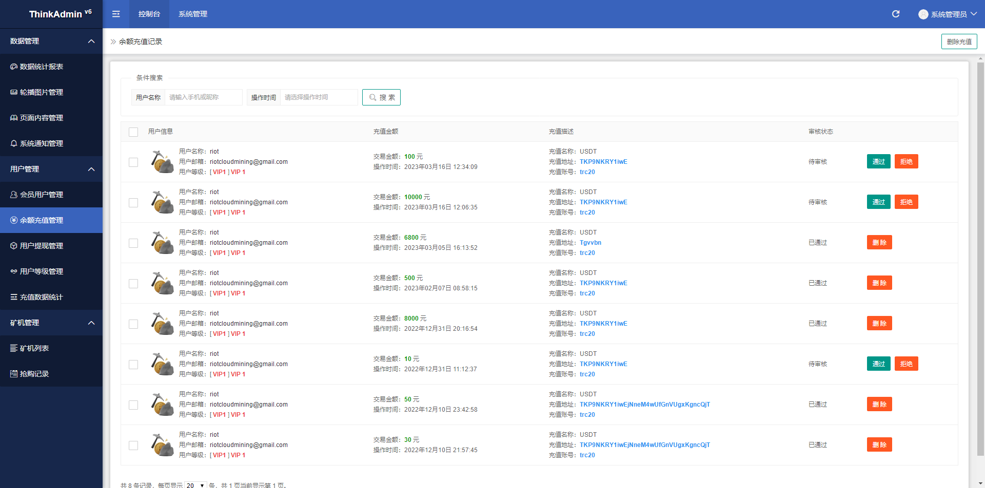Open the 系统管理员 account dropdown
This screenshot has height=488, width=985.
point(947,14)
